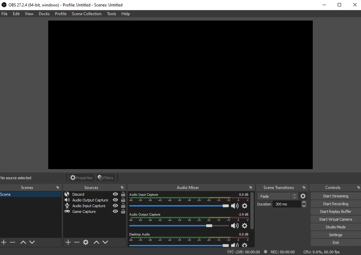This screenshot has width=361, height=255.
Task: Lock the Game Capture source
Action: [x=123, y=211]
